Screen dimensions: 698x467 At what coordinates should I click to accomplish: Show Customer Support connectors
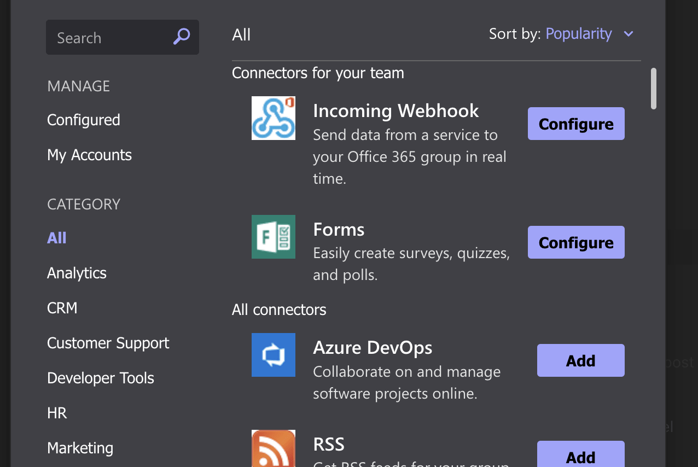pos(108,343)
